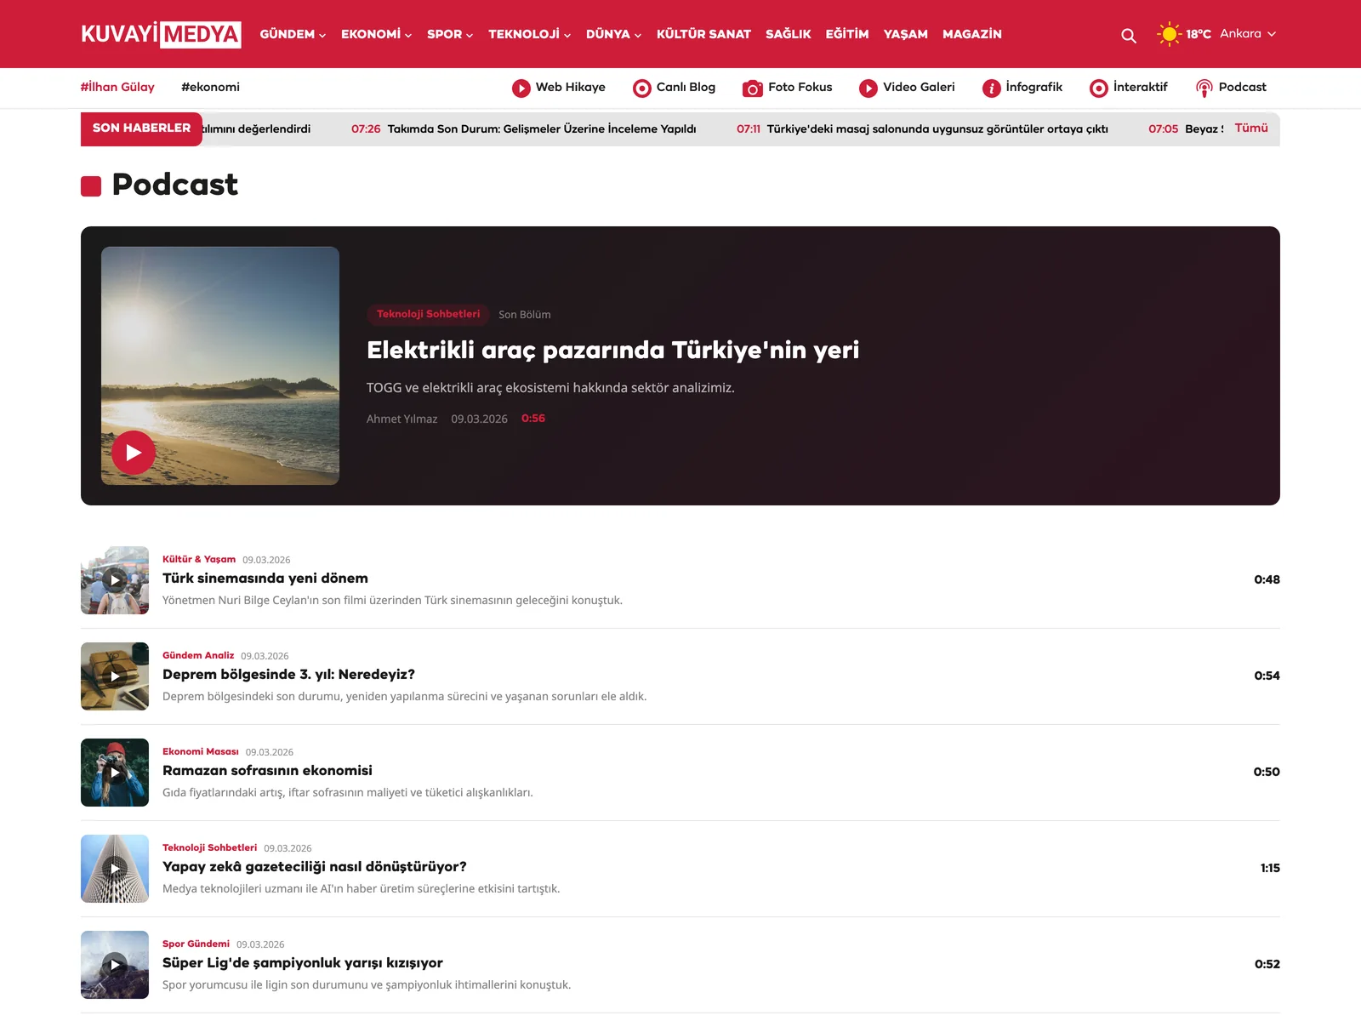Image resolution: width=1361 pixels, height=1021 pixels.
Task: Click the Foto Fokus text link
Action: click(800, 87)
